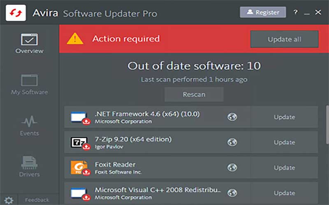Click the globe icon for .NET Framework 4.6

coord(232,117)
